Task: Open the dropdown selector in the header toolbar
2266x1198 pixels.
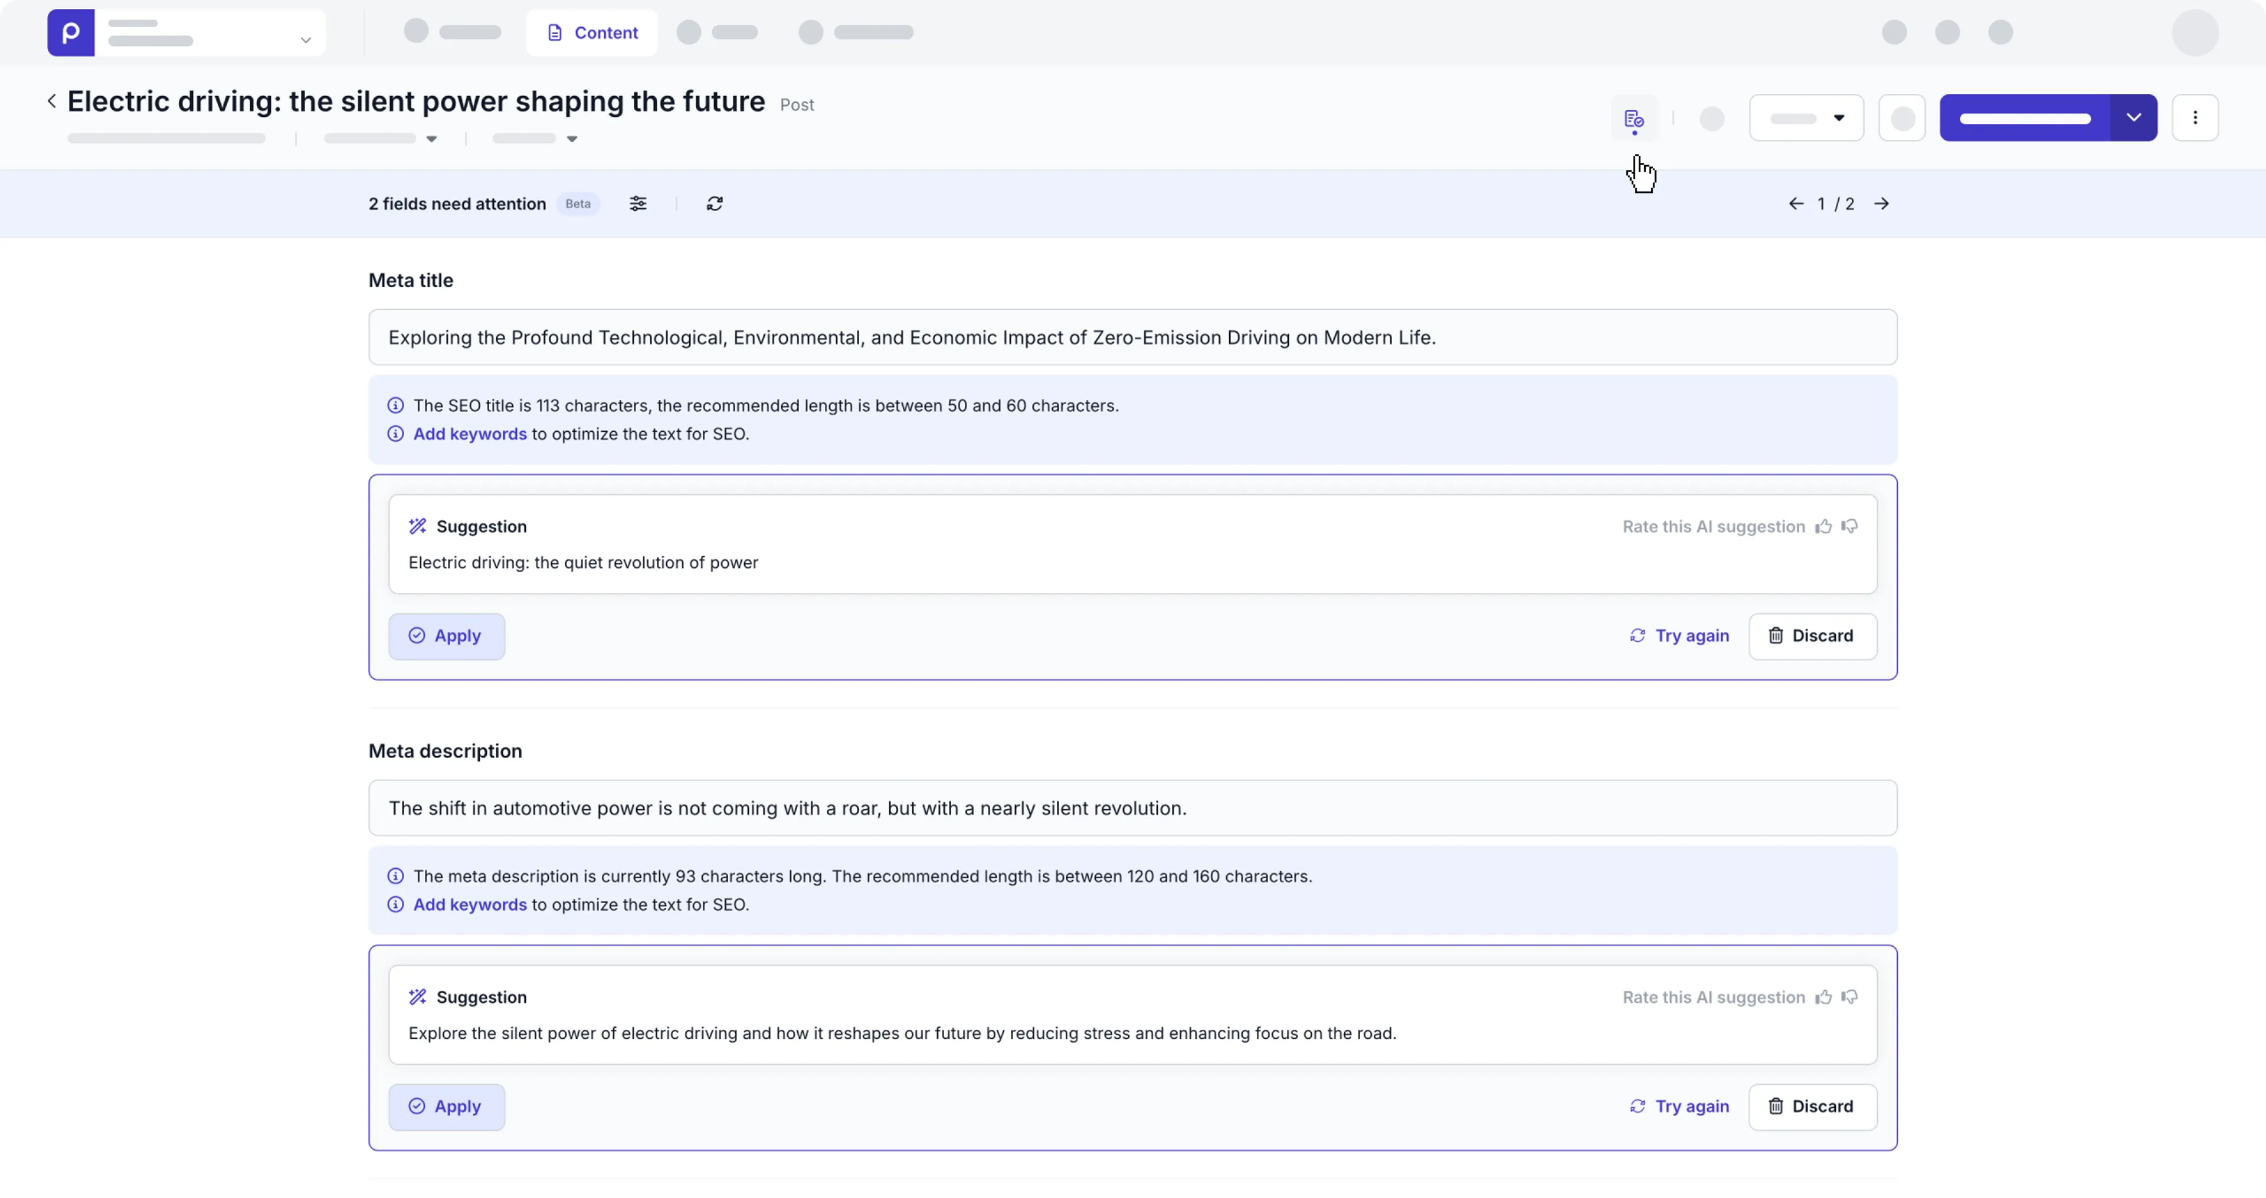Action: pos(1806,117)
